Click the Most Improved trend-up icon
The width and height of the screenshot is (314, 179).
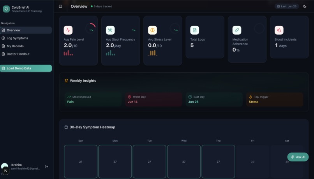pos(69,97)
